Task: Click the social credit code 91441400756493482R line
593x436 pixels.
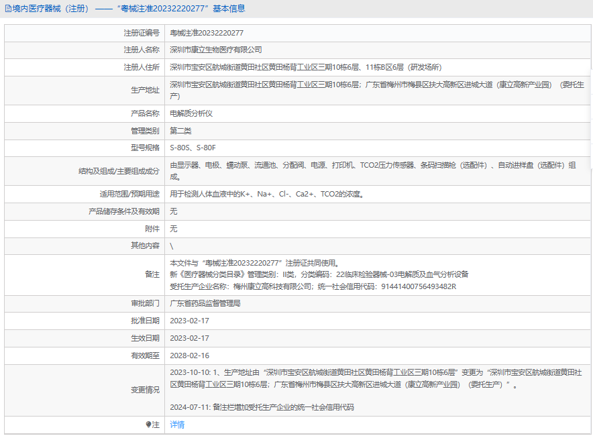Action: 313,286
